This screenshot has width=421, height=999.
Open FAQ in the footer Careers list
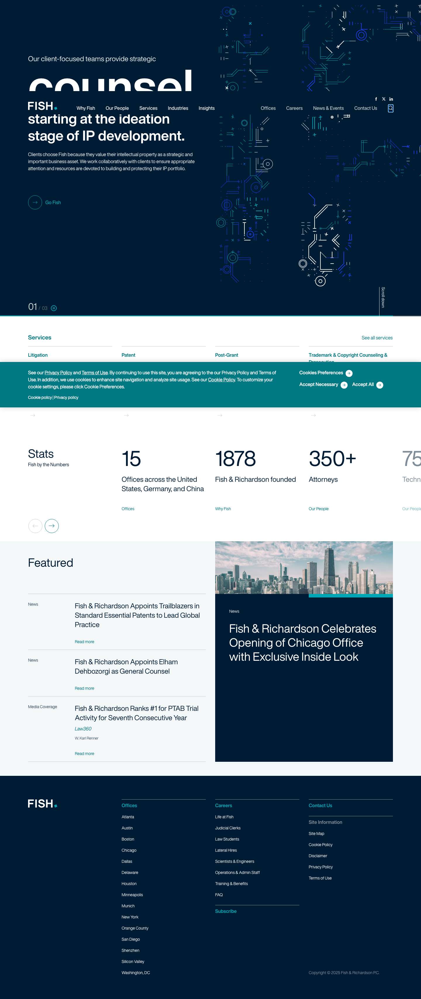219,895
